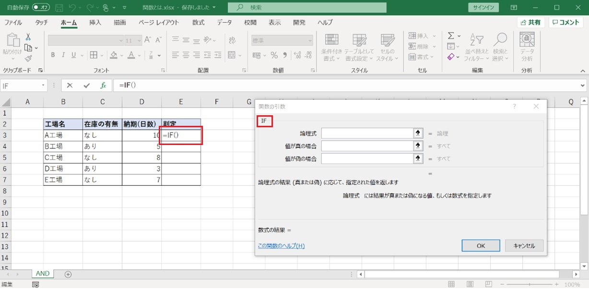This screenshot has height=290, width=589.
Task: Expand the formula bar chevron
Action: [x=582, y=85]
